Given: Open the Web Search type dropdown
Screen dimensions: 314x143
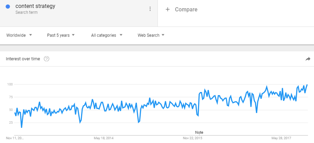Looking at the screenshot, I should pos(151,35).
